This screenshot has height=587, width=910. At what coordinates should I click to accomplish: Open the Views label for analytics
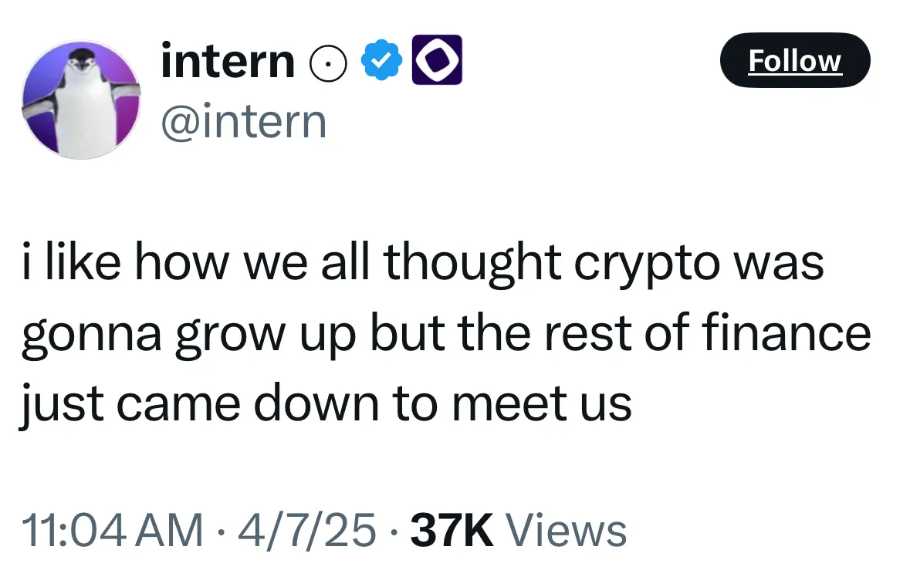point(565,531)
